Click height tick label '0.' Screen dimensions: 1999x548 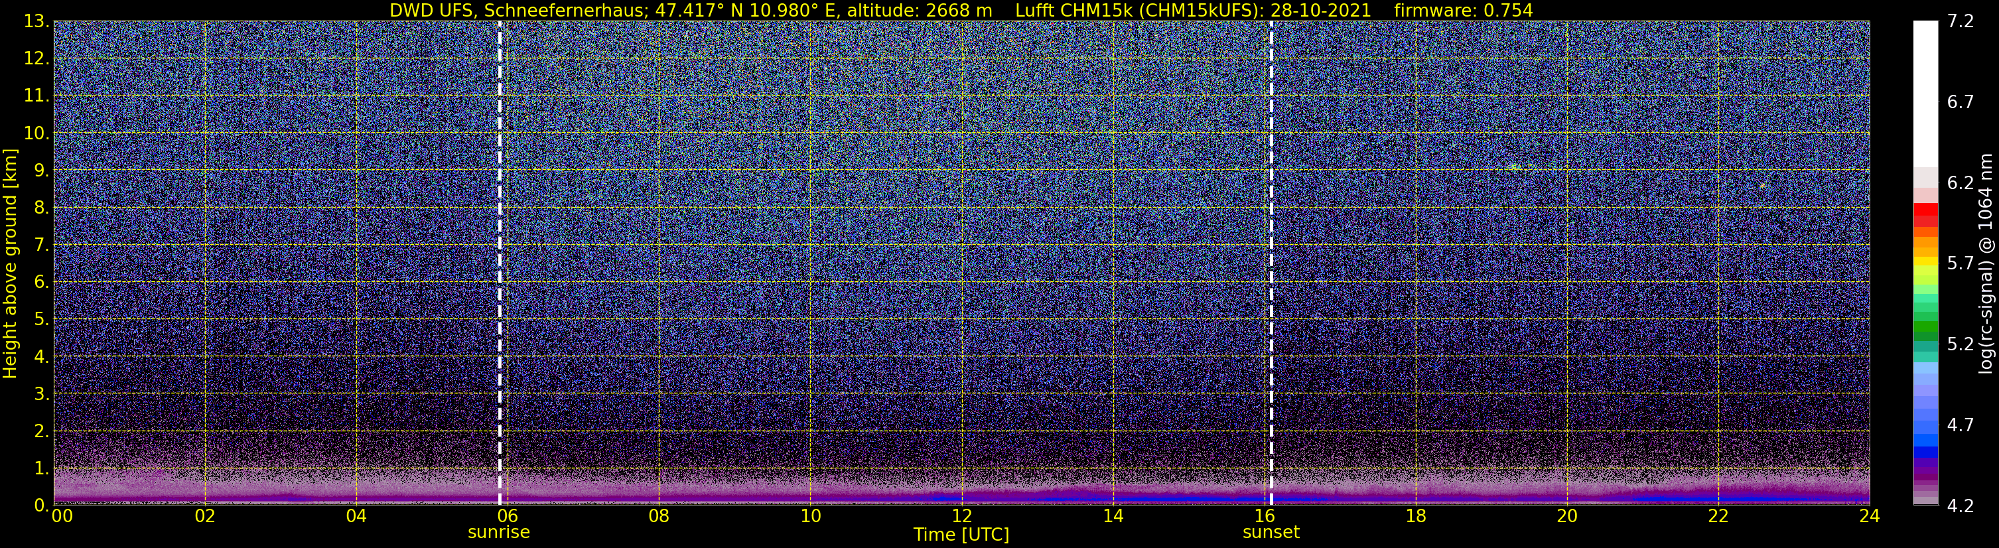pyautogui.click(x=42, y=506)
